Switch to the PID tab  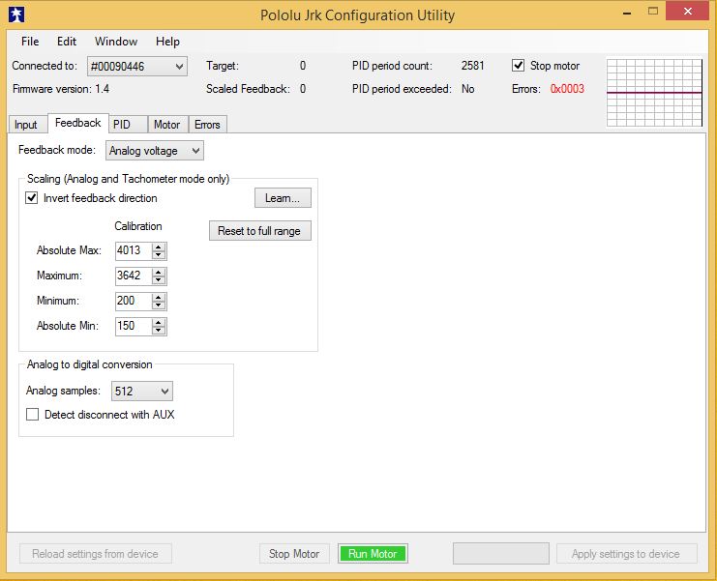pyautogui.click(x=128, y=125)
